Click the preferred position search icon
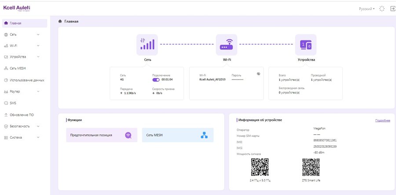The height and width of the screenshot is (195, 396). tap(128, 135)
